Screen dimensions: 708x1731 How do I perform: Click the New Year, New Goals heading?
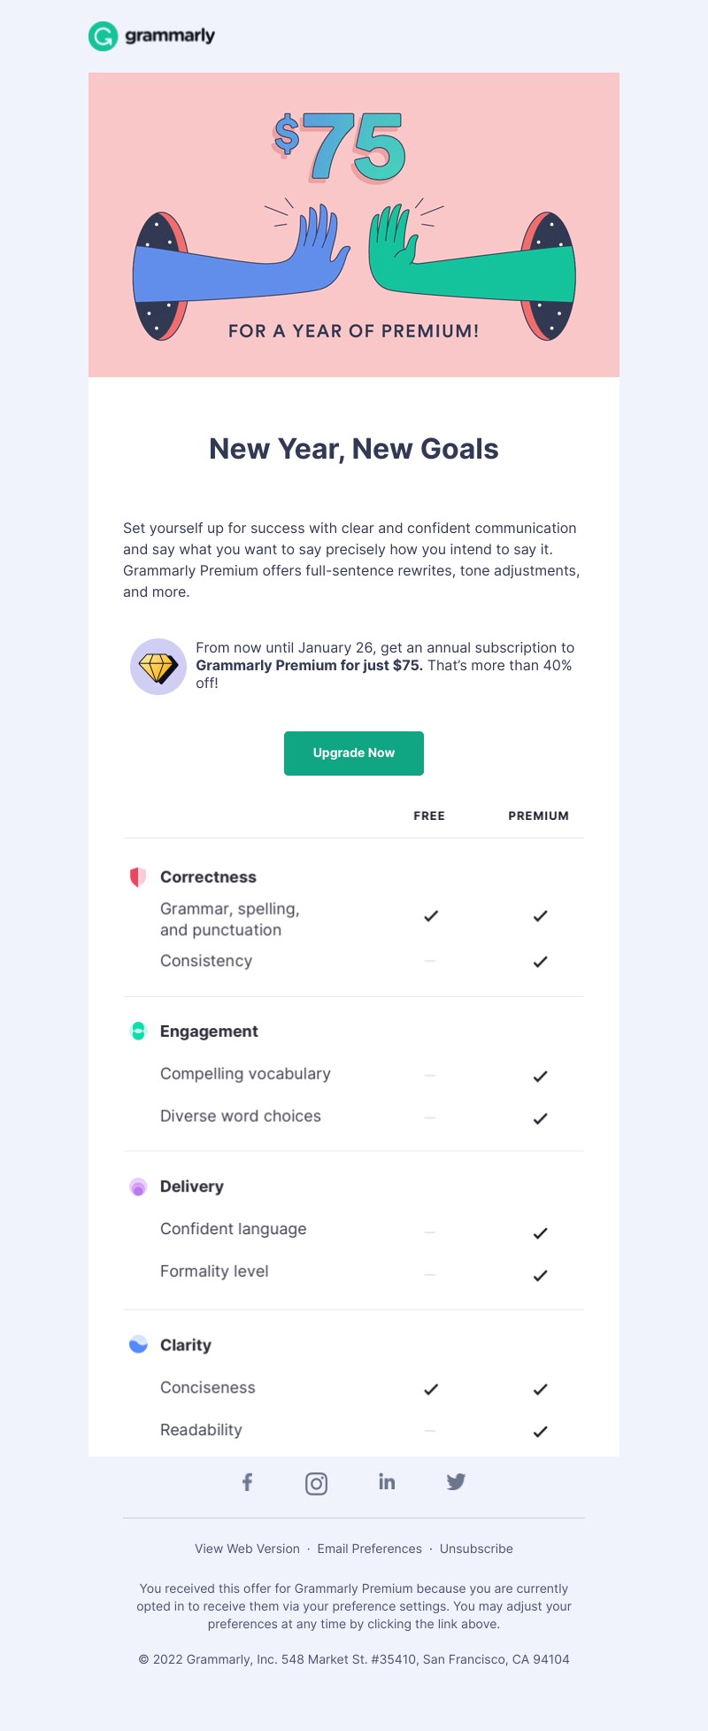tap(354, 449)
